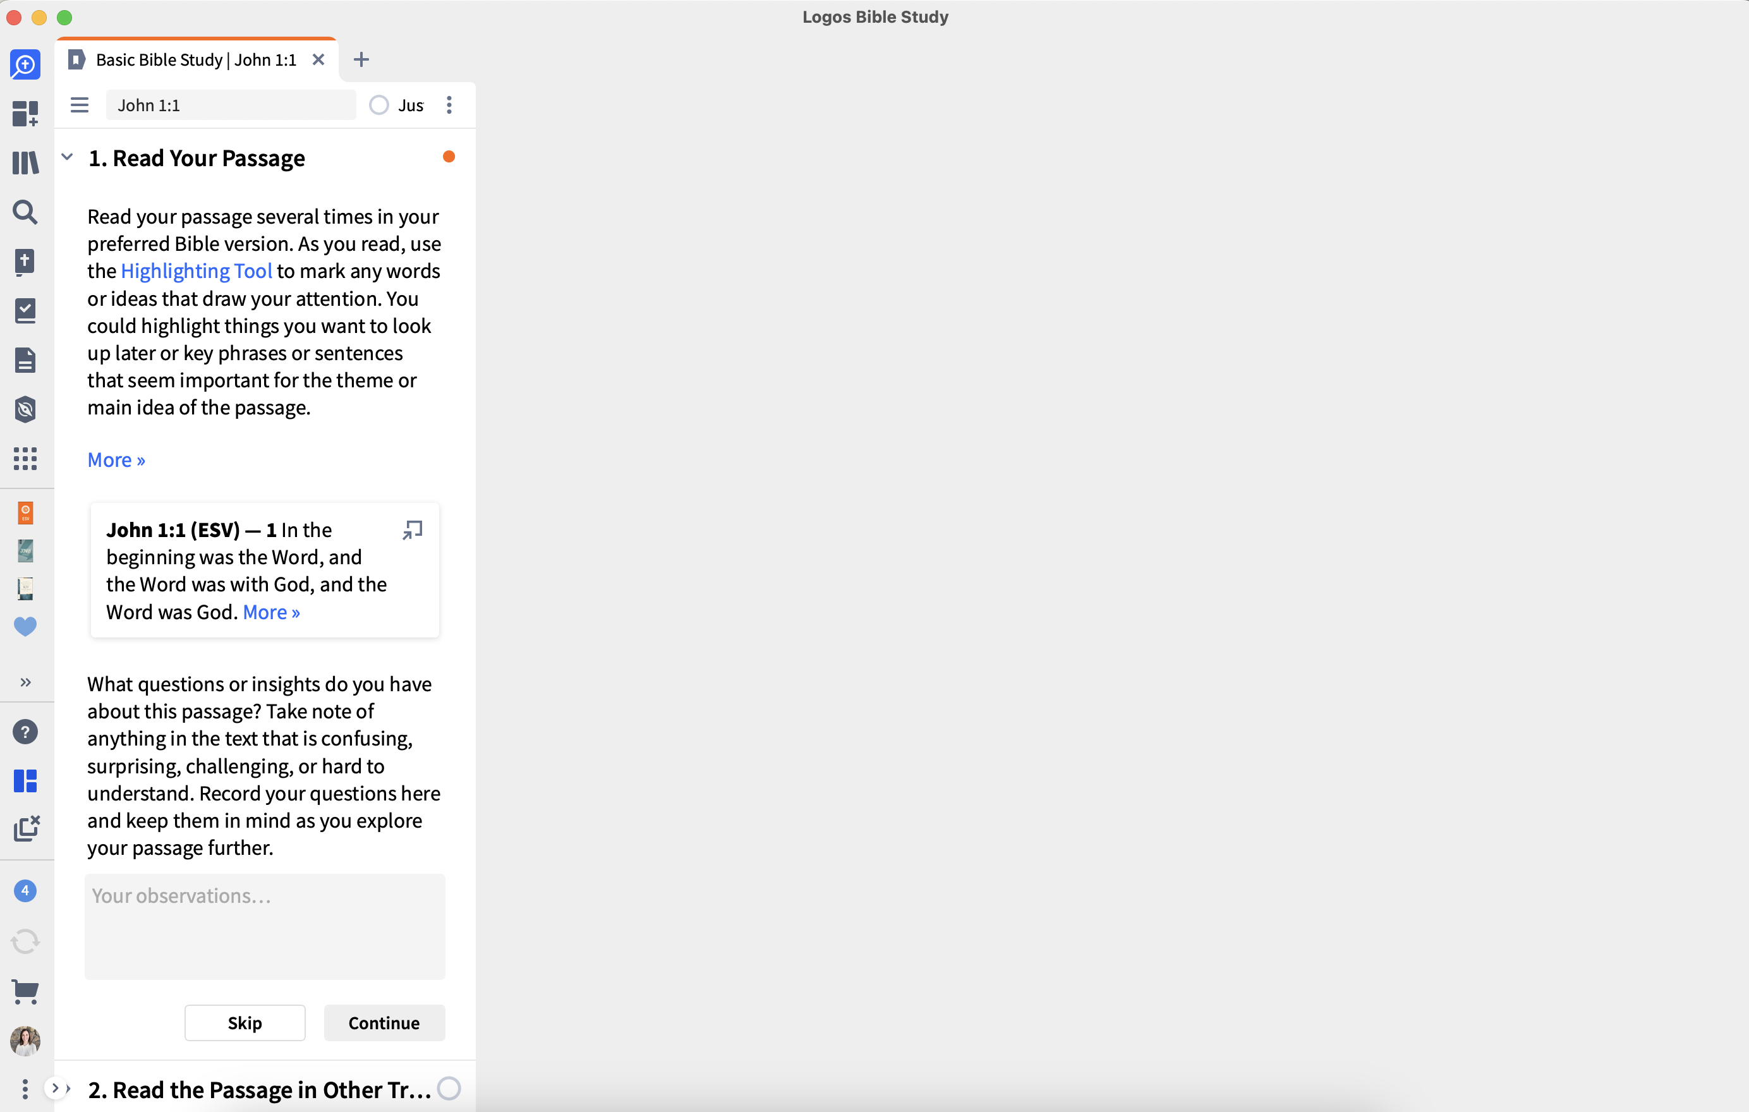
Task: Click the Continue button
Action: point(384,1023)
